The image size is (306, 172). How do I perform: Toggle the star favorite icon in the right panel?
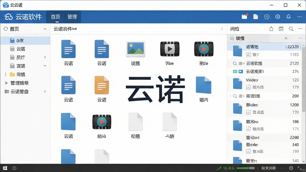pos(232,38)
